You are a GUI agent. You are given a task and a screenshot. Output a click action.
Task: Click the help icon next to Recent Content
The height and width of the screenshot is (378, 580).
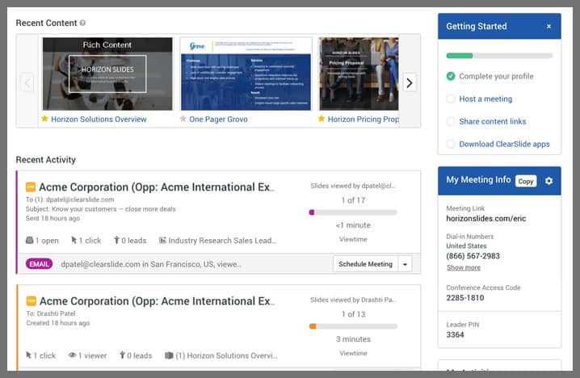click(x=83, y=23)
